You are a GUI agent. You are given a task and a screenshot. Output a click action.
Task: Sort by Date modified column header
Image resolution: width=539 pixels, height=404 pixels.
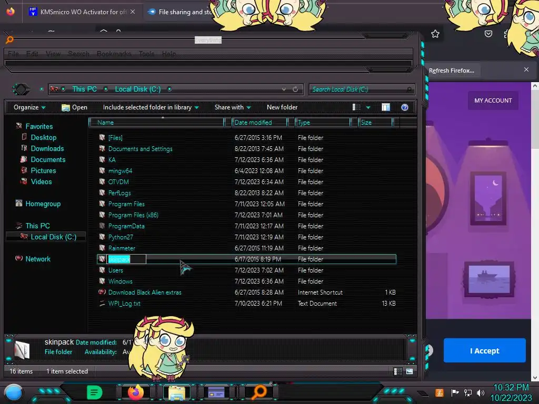[x=260, y=122]
